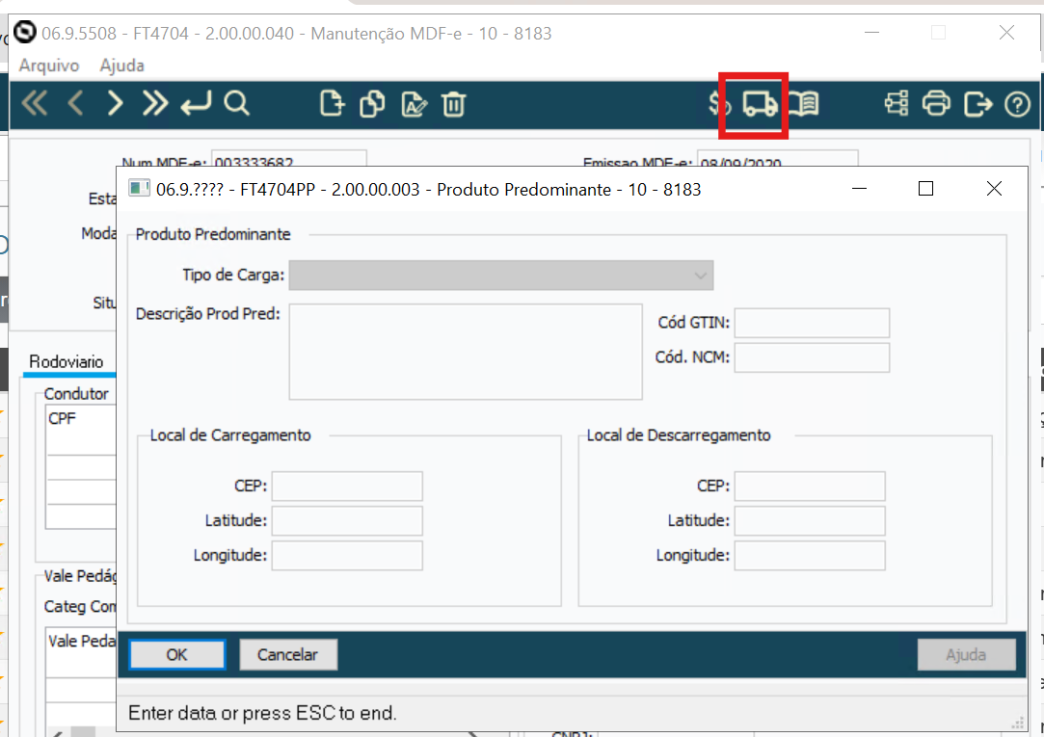This screenshot has height=737, width=1044.
Task: Click Longitude field under Local de Descarregamento
Action: point(810,556)
